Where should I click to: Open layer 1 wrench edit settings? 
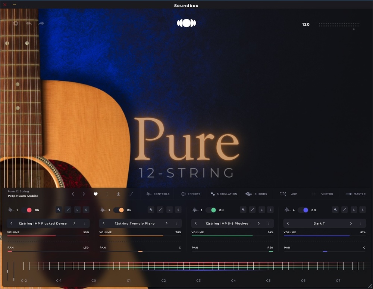[59, 210]
